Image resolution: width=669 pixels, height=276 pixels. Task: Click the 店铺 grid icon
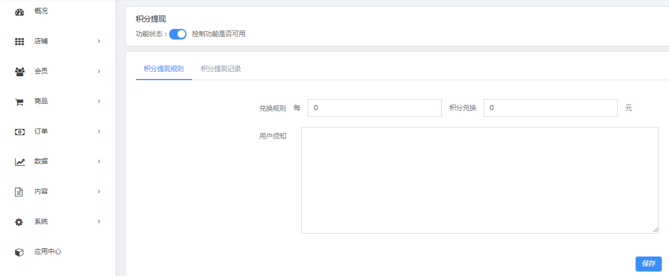point(19,41)
